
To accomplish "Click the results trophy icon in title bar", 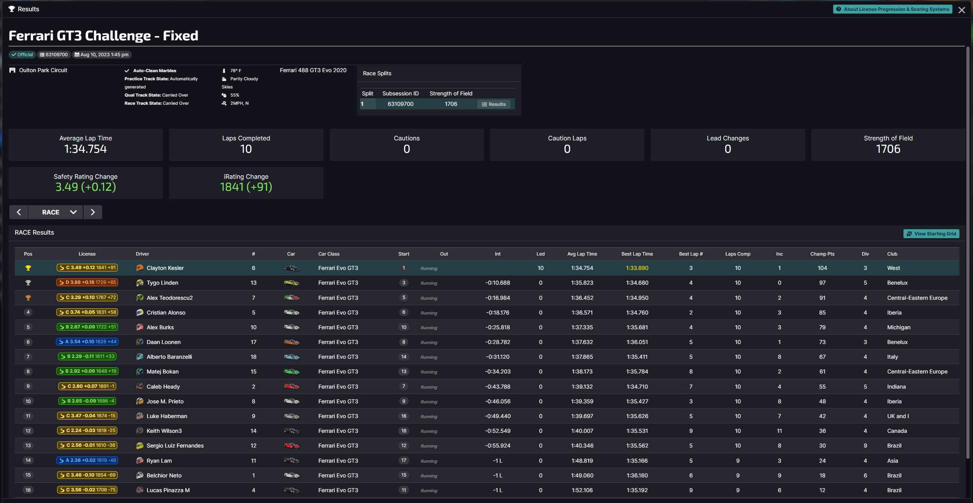I will tap(12, 9).
